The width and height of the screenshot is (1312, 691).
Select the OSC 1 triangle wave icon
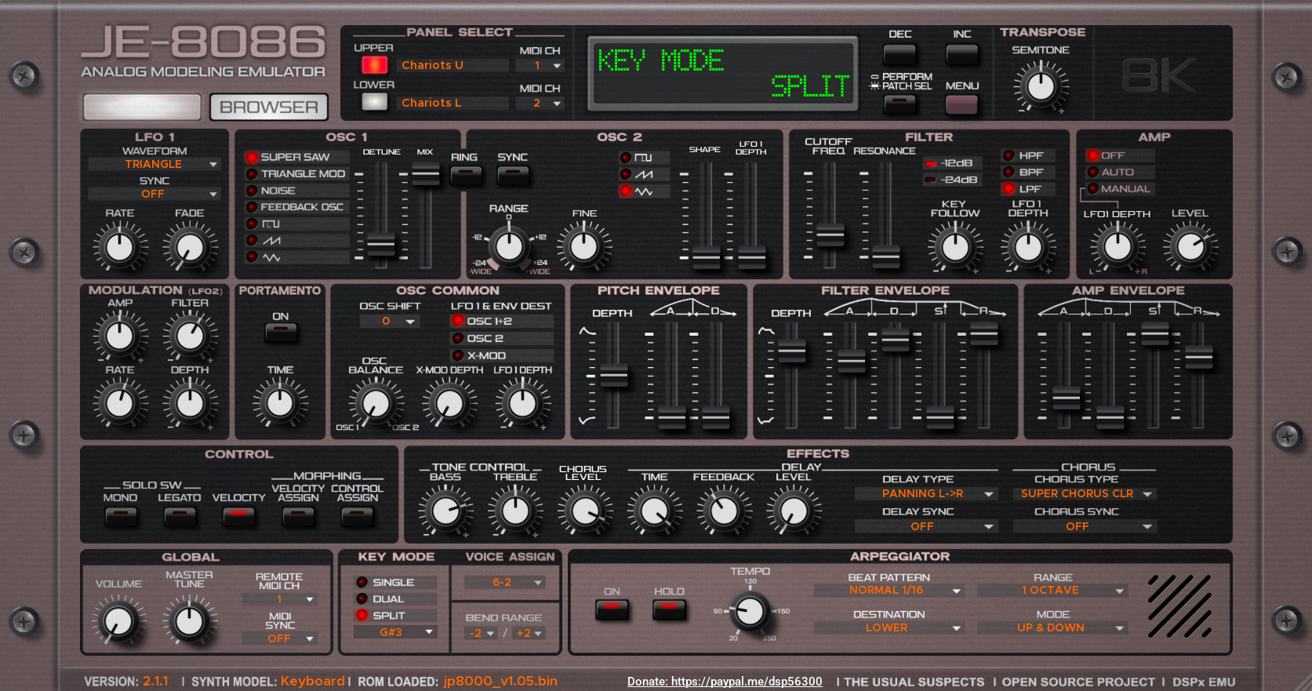(271, 257)
